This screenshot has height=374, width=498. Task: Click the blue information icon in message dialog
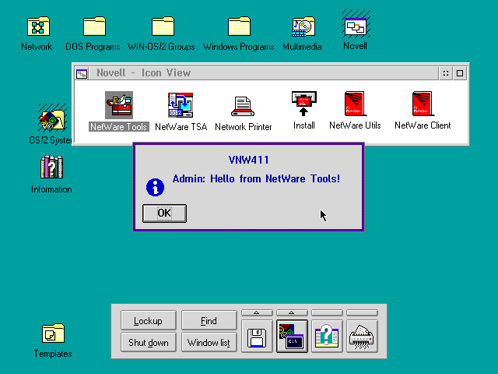pyautogui.click(x=155, y=187)
